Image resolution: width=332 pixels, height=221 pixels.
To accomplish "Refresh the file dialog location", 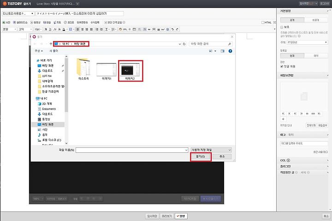I will tap(184, 44).
